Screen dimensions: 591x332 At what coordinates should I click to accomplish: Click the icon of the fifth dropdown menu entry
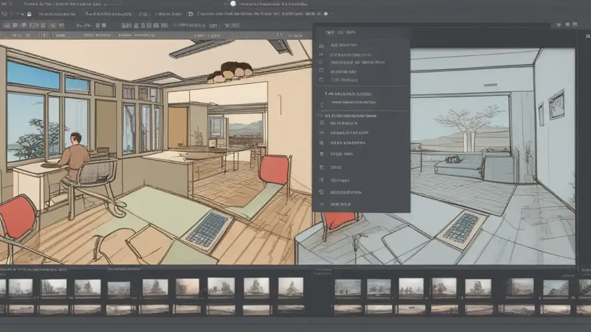(x=321, y=80)
